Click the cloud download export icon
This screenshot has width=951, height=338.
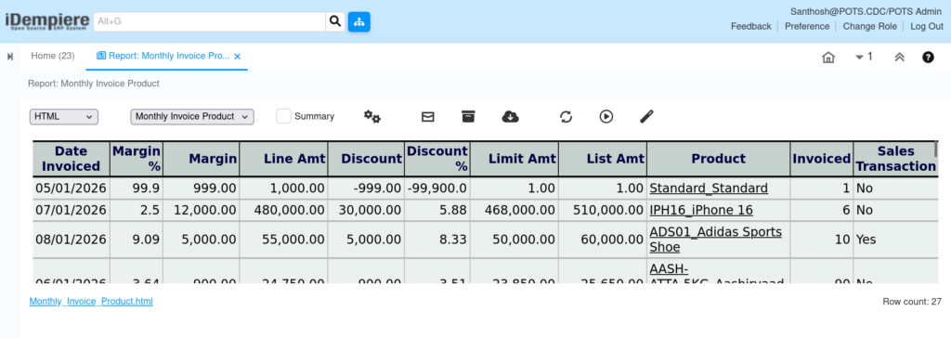pyautogui.click(x=510, y=116)
